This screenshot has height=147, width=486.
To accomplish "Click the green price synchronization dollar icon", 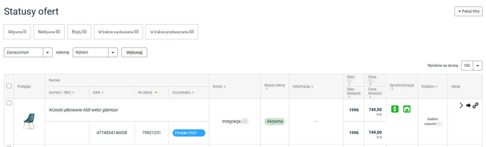I will [395, 109].
